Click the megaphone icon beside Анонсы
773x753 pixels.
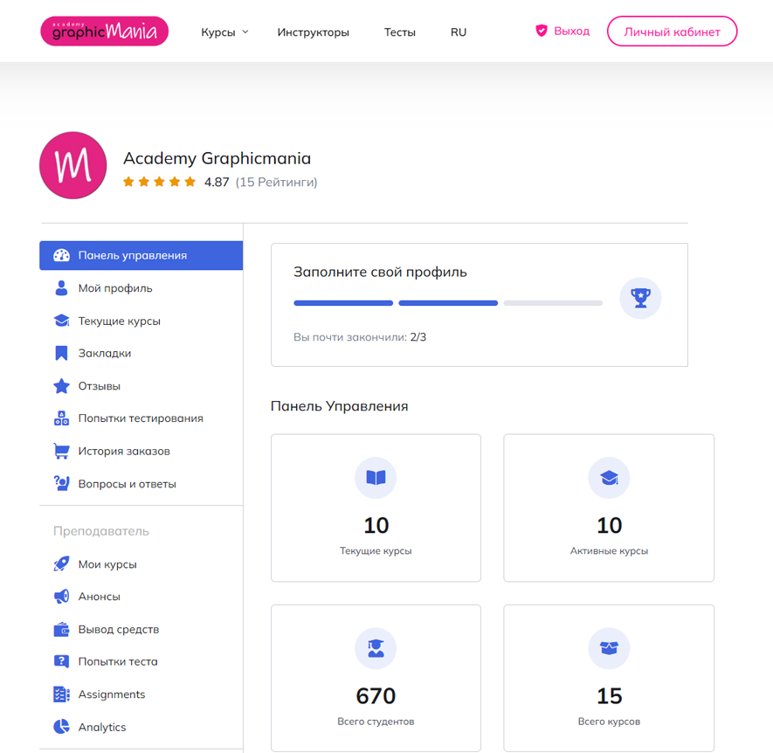(61, 597)
